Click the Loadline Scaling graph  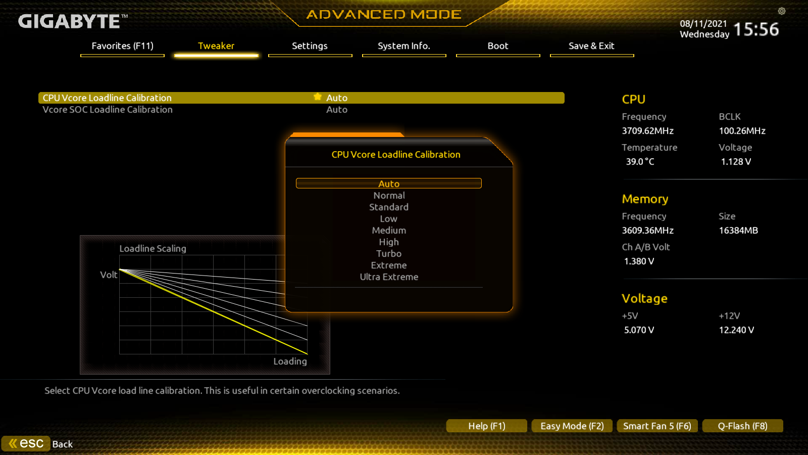pyautogui.click(x=205, y=305)
